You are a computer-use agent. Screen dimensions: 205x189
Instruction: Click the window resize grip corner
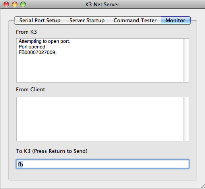(x=203, y=186)
